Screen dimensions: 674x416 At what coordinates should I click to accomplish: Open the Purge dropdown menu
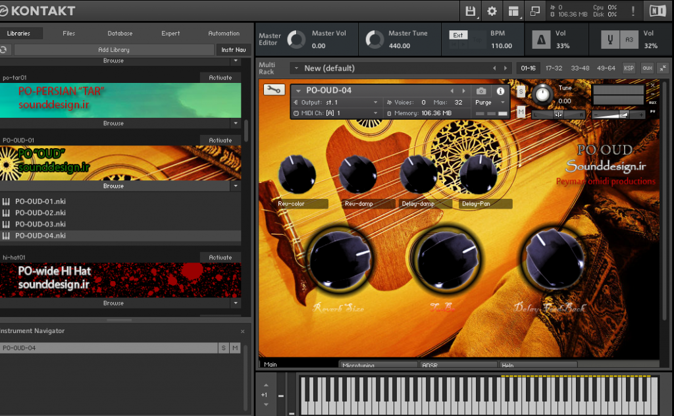tap(490, 102)
